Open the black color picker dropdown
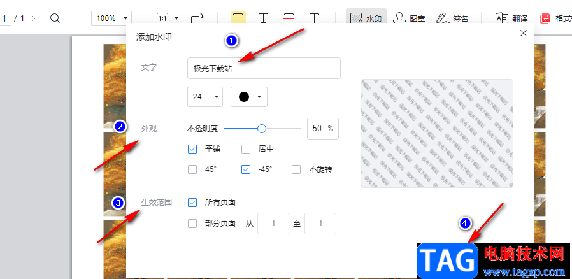Viewport: 572px width, 279px height. tap(249, 97)
